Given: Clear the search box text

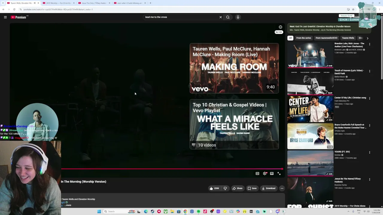Looking at the screenshot, I should point(221,17).
